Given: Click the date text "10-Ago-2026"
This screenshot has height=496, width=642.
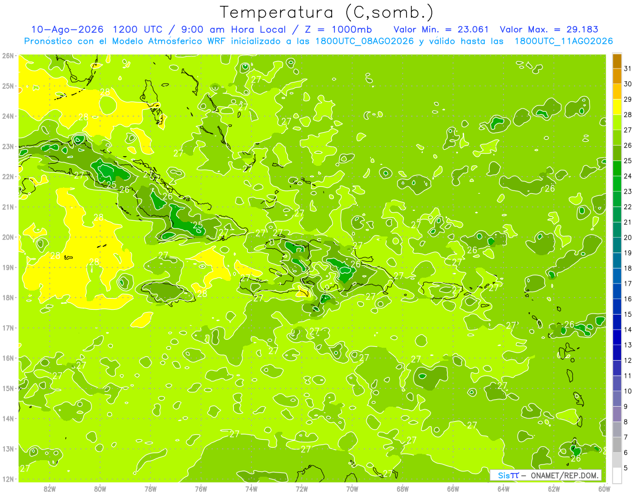Looking at the screenshot, I should tap(67, 29).
